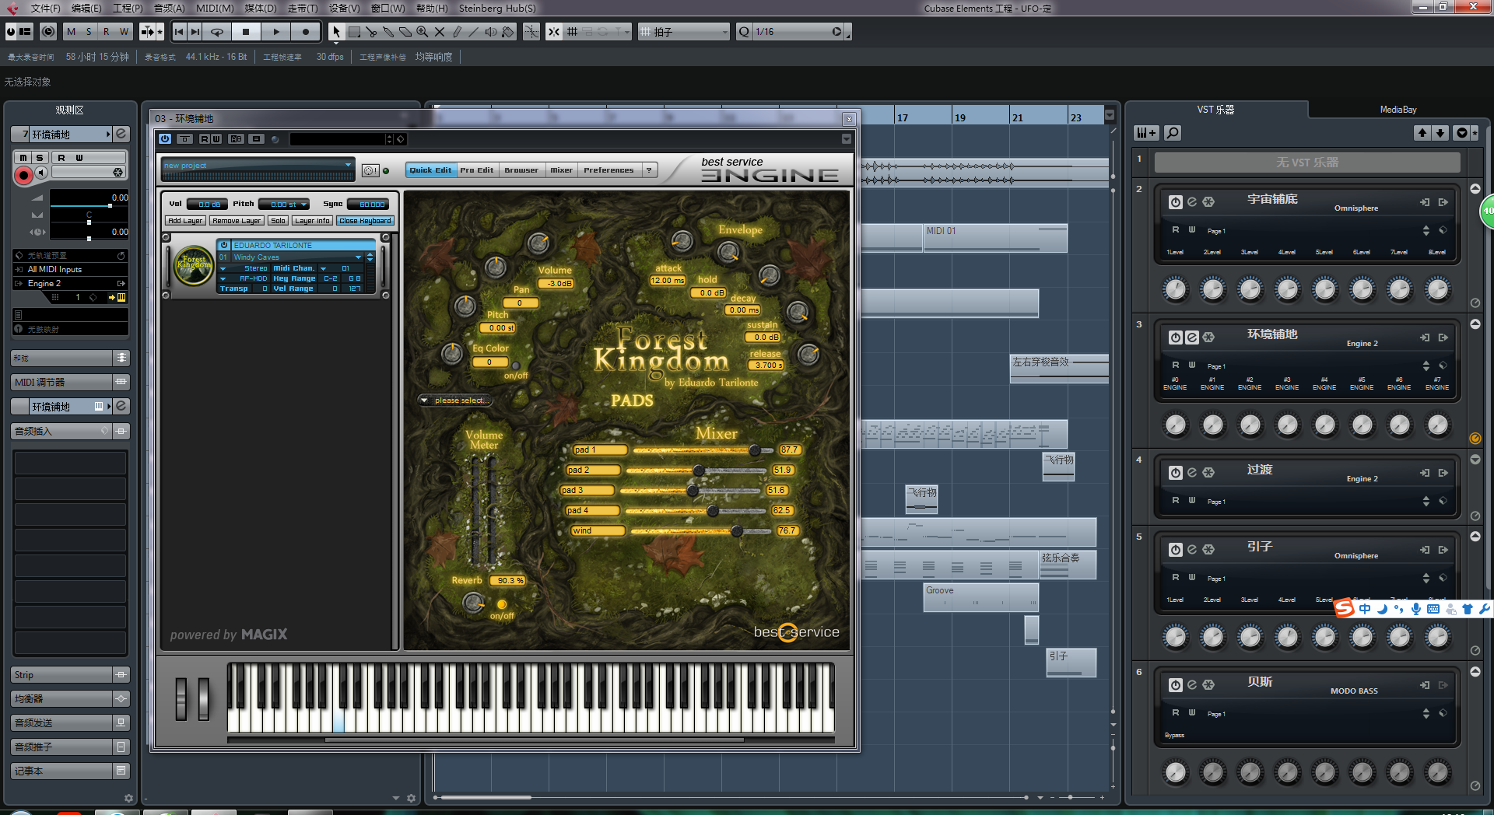1494x815 pixels.
Task: Click the Volume knob in Forest Kingdom
Action: (539, 243)
